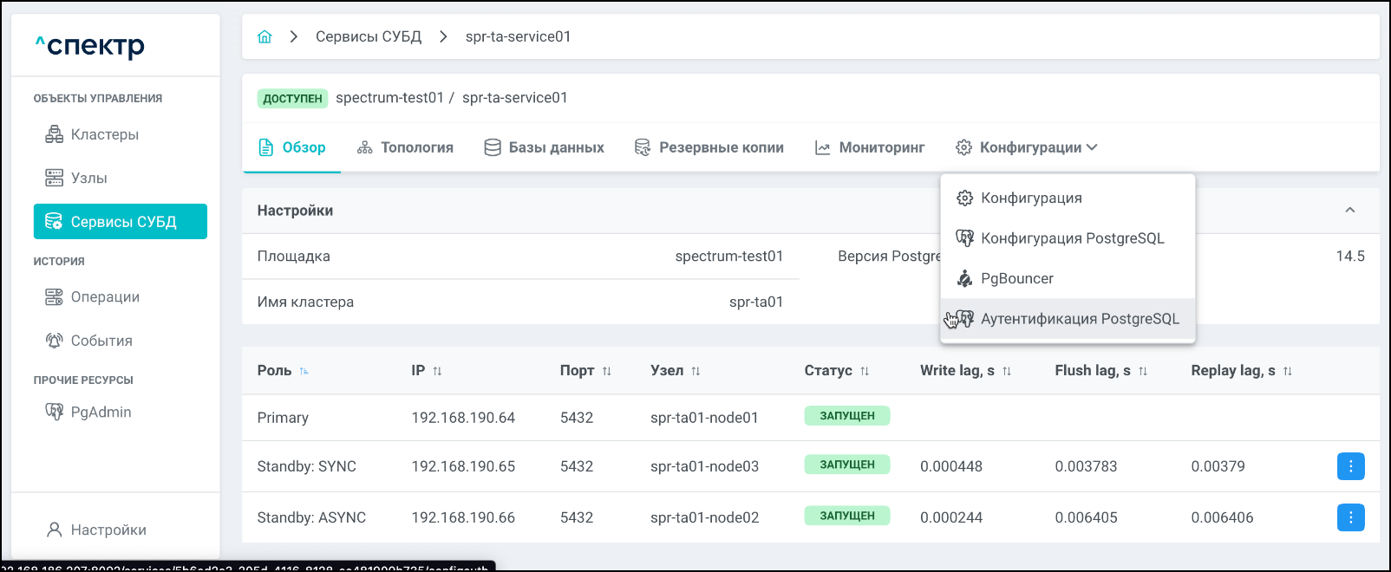Collapse the Настройки panel
This screenshot has width=1391, height=572.
(x=1349, y=211)
